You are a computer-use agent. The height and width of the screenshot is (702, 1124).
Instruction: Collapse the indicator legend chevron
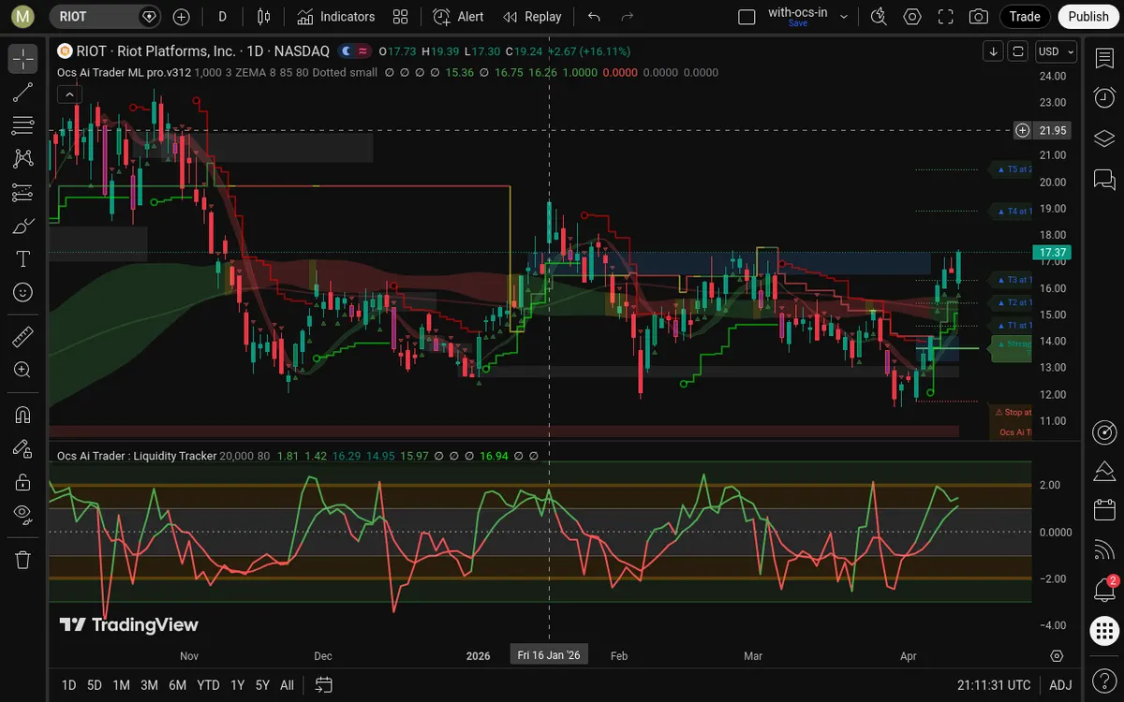point(68,94)
